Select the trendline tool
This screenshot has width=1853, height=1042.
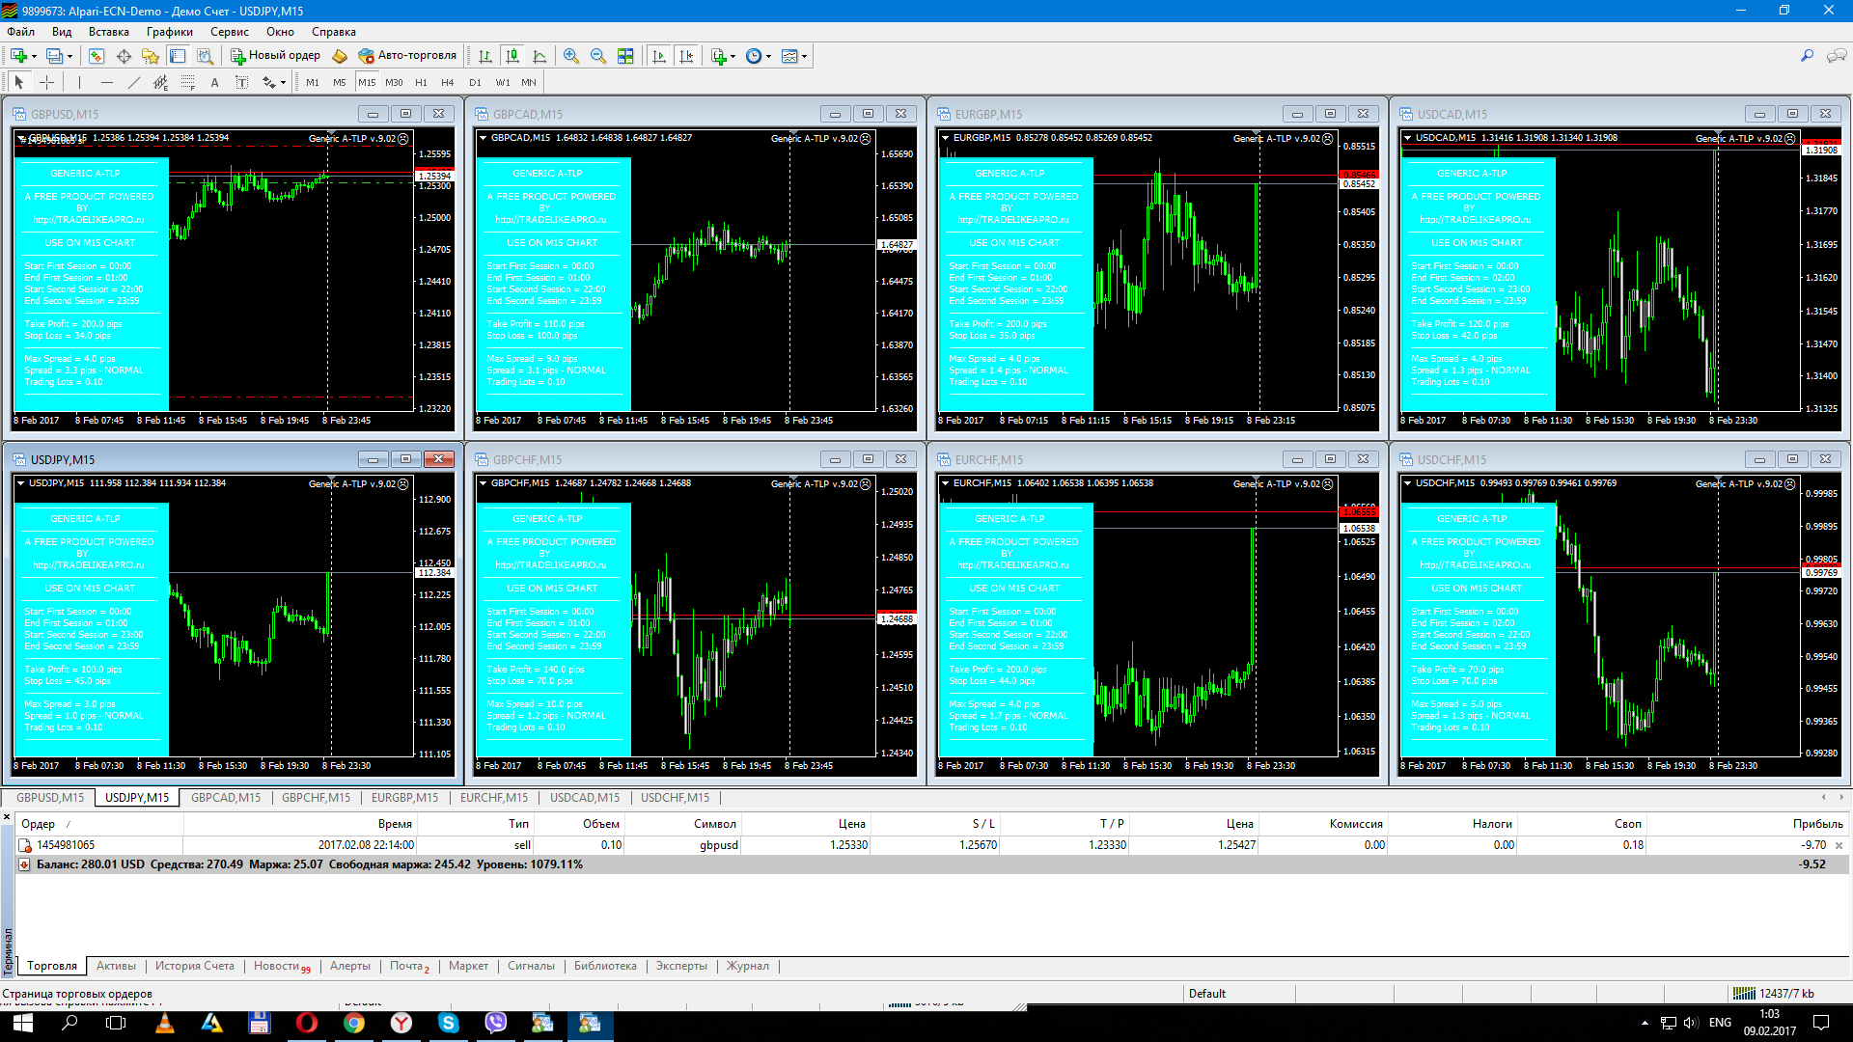pyautogui.click(x=133, y=82)
